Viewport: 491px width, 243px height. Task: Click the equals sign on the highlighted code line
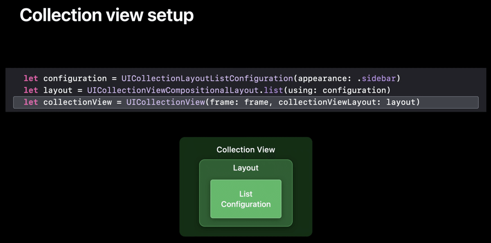click(119, 102)
